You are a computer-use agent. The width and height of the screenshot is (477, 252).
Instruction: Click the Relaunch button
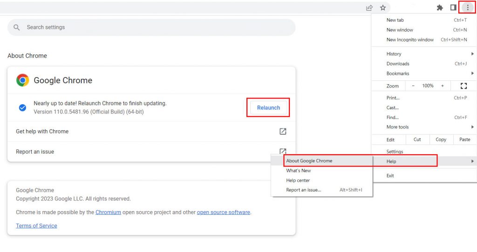pyautogui.click(x=268, y=107)
